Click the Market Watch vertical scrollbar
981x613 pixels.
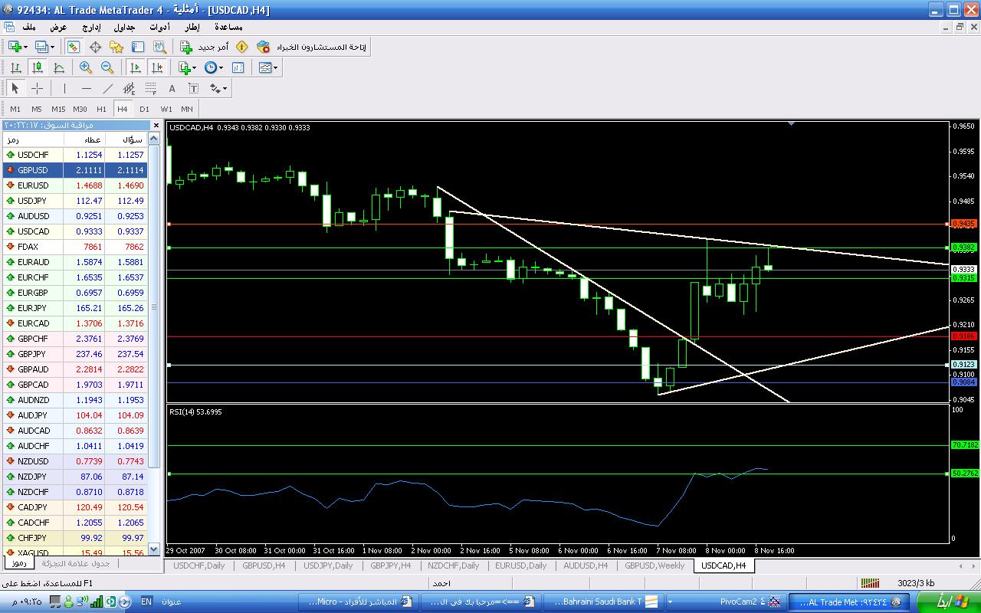tap(155, 306)
